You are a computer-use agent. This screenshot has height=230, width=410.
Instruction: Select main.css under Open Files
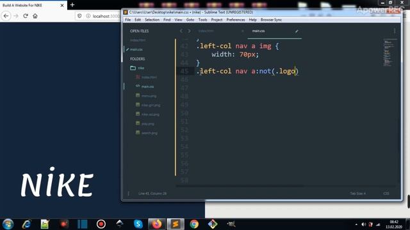(136, 50)
